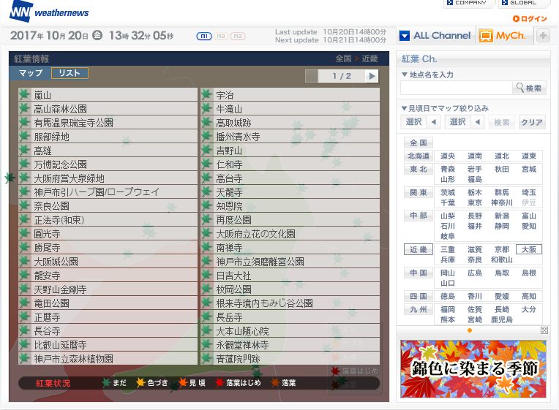Click 見頃 orange leaf legend icon

point(182,382)
